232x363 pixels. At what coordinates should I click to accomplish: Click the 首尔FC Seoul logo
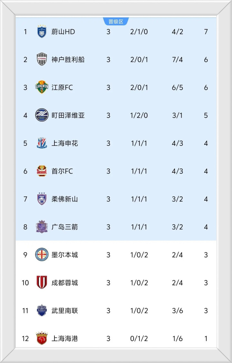pos(42,171)
